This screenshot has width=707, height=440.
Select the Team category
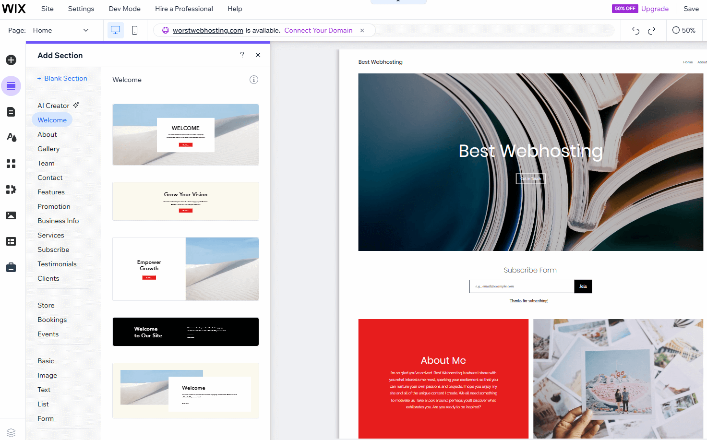tap(46, 163)
